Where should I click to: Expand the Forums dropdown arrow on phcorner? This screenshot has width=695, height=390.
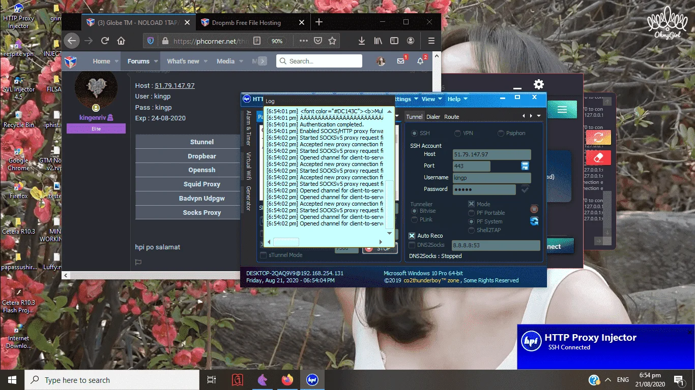coord(156,61)
